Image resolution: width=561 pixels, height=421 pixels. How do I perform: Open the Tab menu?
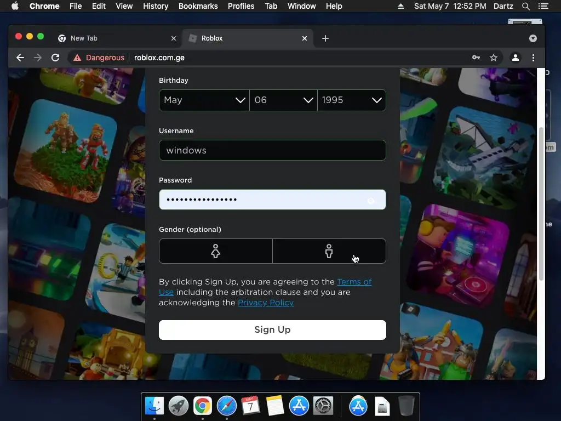coord(271,6)
